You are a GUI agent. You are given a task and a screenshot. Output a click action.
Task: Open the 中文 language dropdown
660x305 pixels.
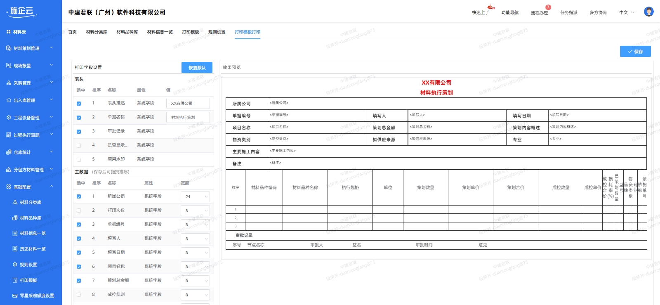[627, 12]
